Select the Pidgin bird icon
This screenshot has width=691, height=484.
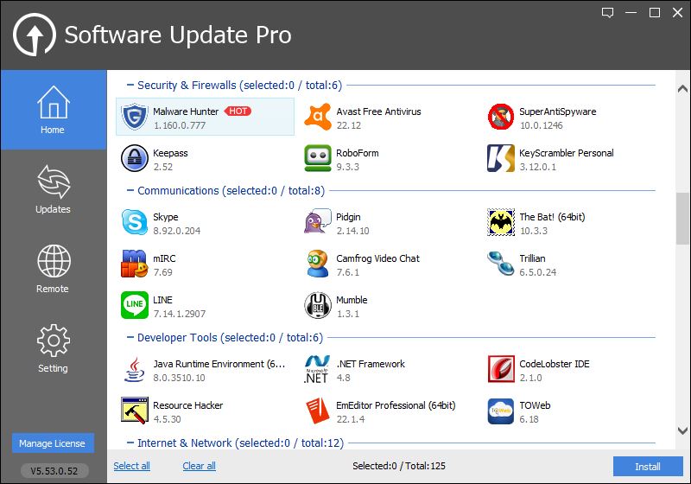pyautogui.click(x=318, y=221)
